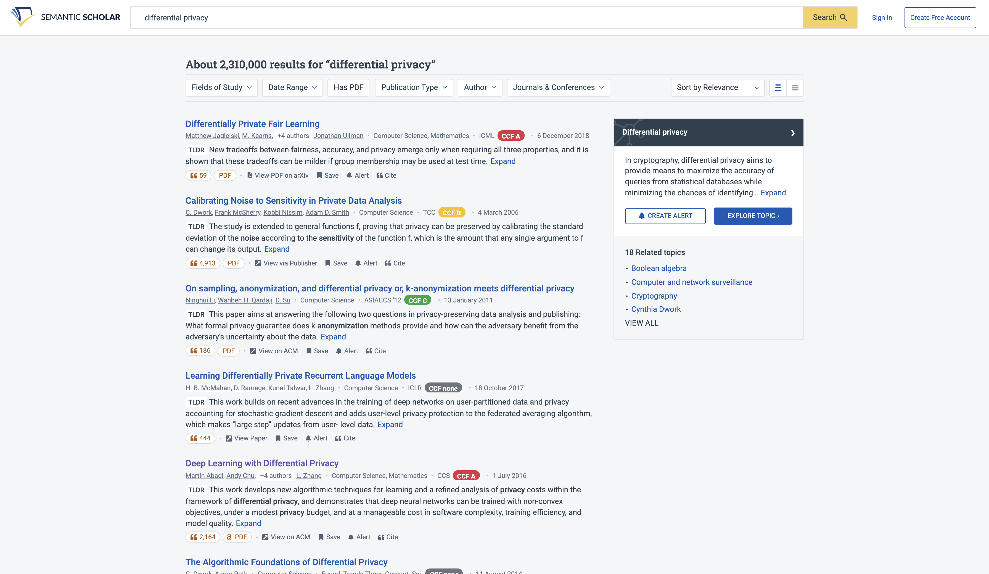Select the expanded list view
Screen dimensions: 989x574
[x=778, y=87]
